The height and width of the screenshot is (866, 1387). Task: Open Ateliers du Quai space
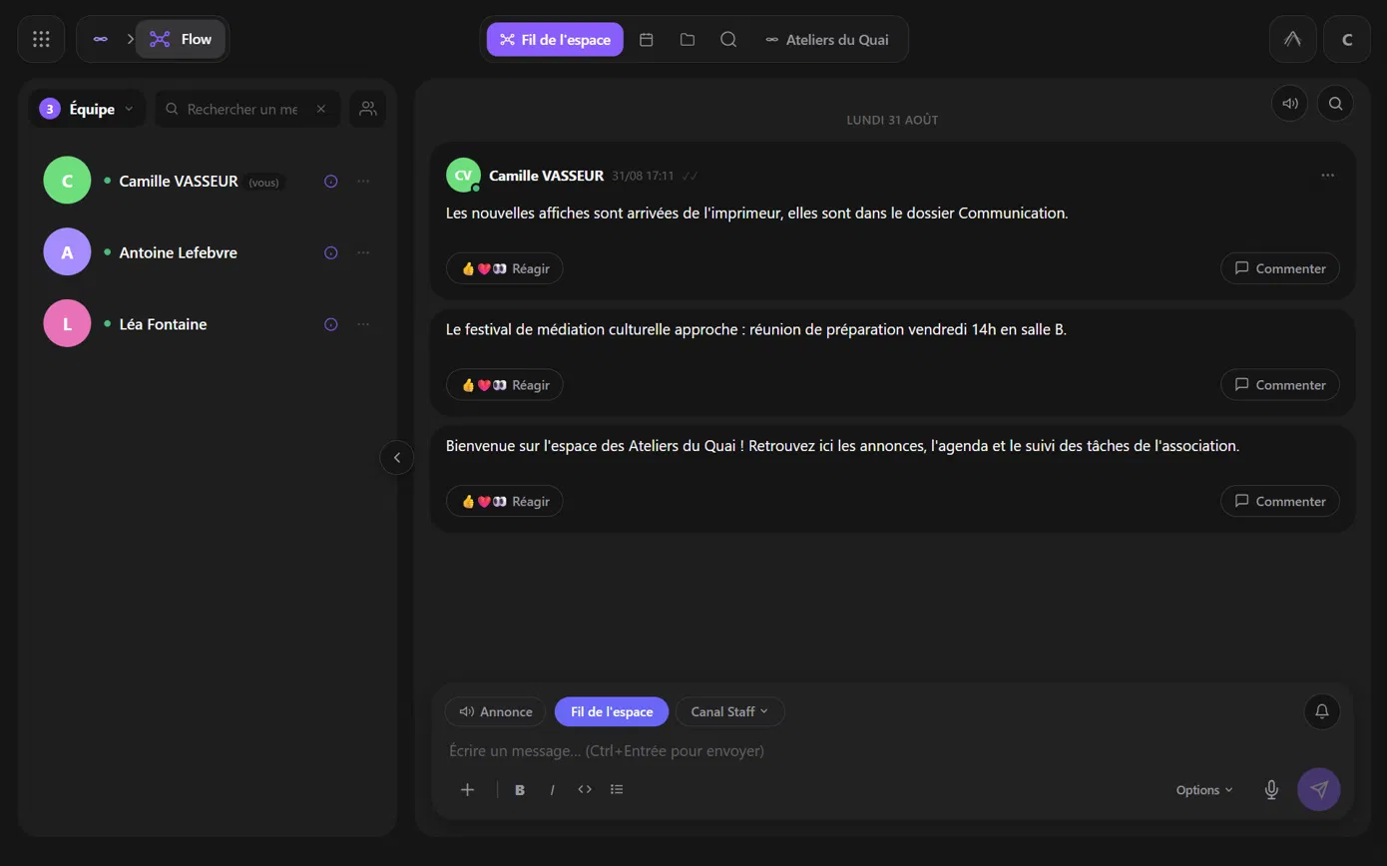pos(826,39)
